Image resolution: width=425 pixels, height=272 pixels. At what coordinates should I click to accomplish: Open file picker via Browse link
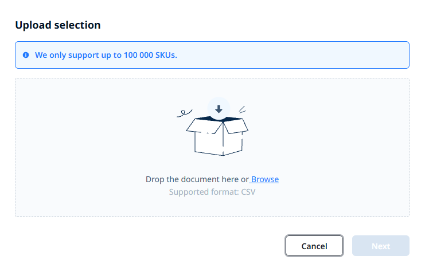[264, 179]
